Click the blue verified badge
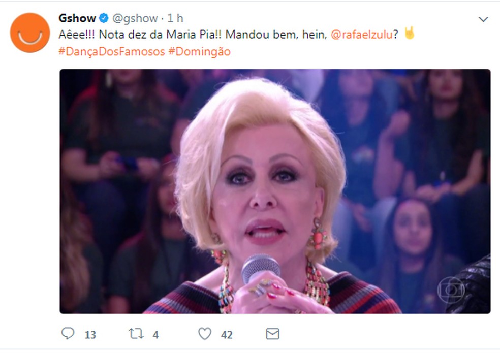500x353 pixels. tap(104, 18)
